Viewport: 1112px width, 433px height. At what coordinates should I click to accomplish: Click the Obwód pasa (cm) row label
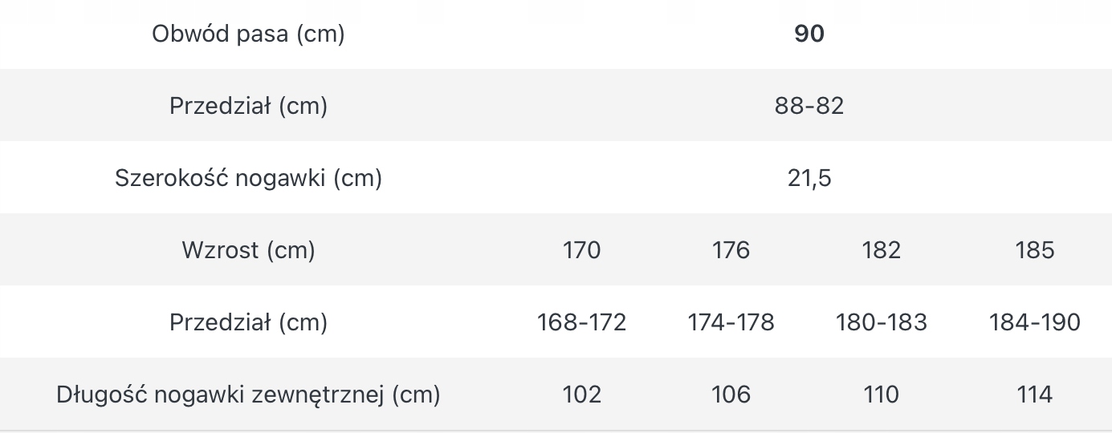click(248, 34)
